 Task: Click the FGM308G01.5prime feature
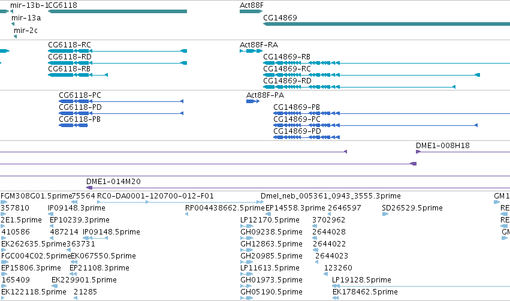tap(4, 202)
